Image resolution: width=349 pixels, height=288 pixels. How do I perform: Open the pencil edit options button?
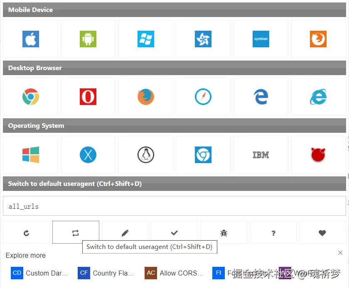coord(125,233)
